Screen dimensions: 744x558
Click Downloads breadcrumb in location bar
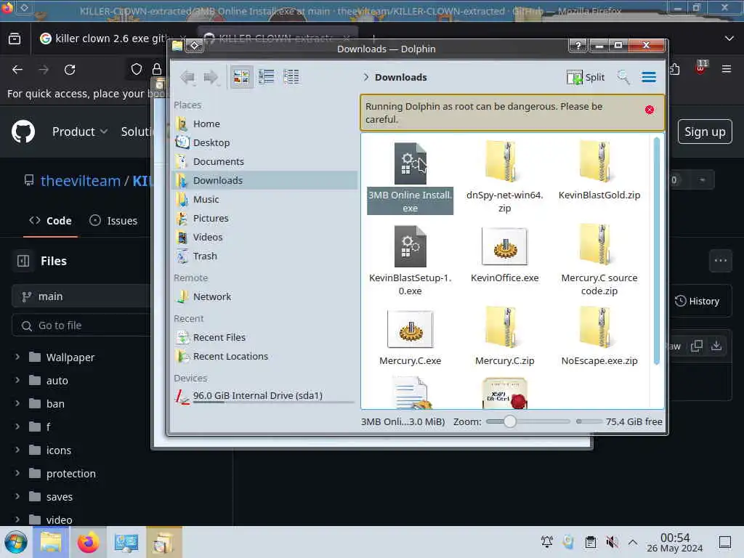tap(400, 77)
